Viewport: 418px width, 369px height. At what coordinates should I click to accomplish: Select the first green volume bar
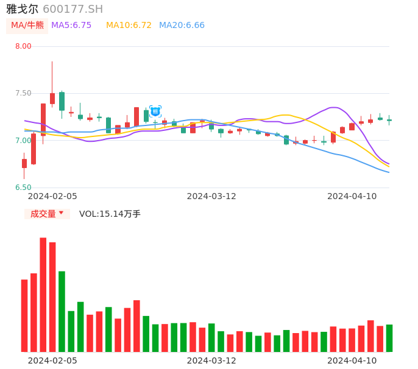coord(62,311)
